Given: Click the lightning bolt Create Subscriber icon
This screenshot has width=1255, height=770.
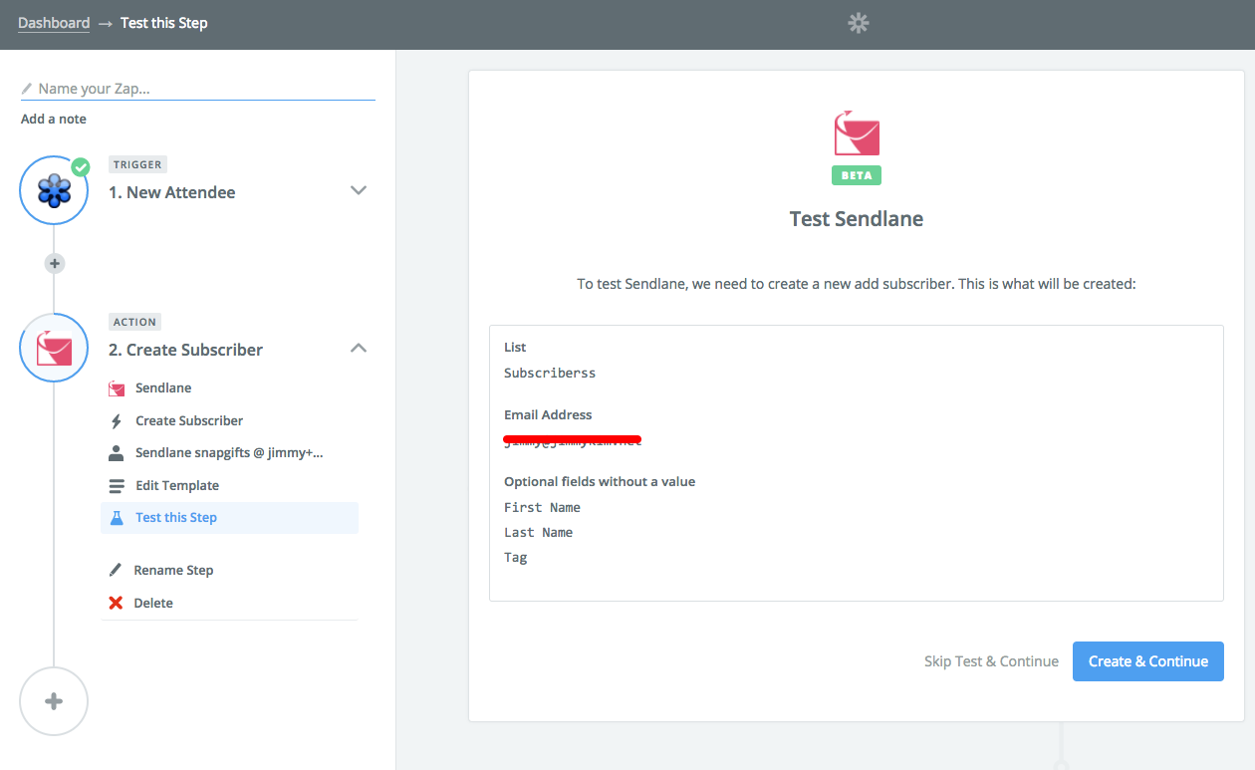Looking at the screenshot, I should (x=117, y=420).
